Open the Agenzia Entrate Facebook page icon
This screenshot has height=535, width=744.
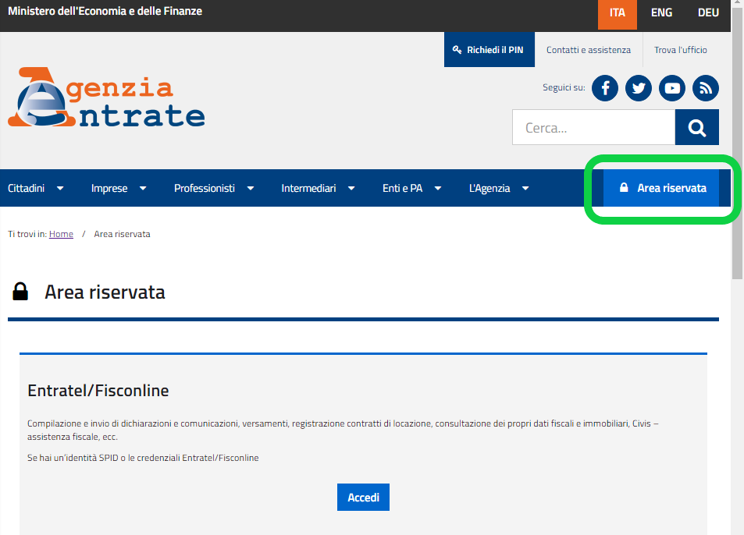point(604,88)
